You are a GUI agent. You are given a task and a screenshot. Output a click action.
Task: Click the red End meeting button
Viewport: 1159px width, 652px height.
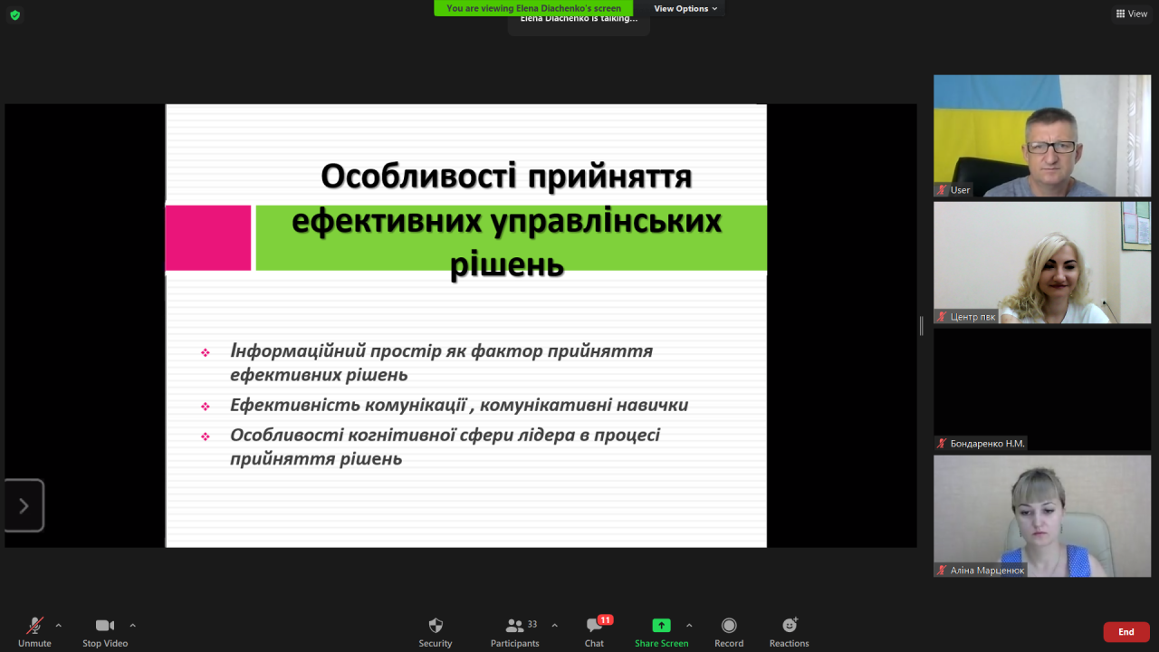click(1126, 632)
